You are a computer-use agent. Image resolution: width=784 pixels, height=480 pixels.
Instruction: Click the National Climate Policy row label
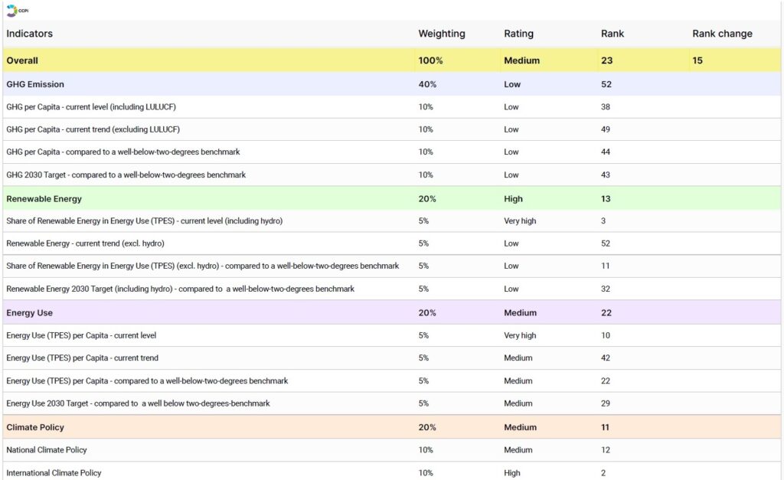point(46,450)
